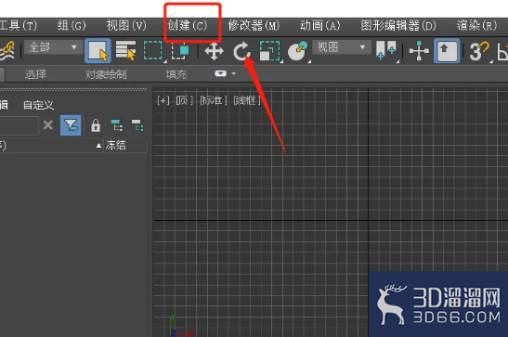Viewport: 508px width, 337px height.
Task: Open the 对象绘制 ribbon tab
Action: 106,74
